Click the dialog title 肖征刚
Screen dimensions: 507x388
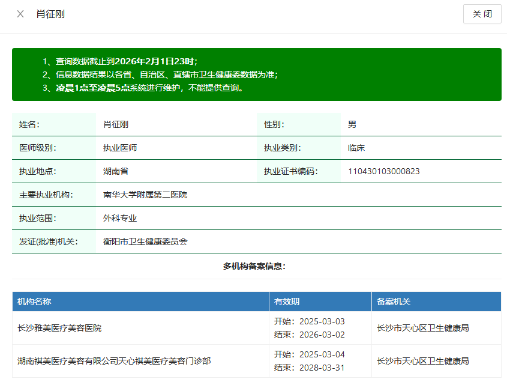(50, 14)
